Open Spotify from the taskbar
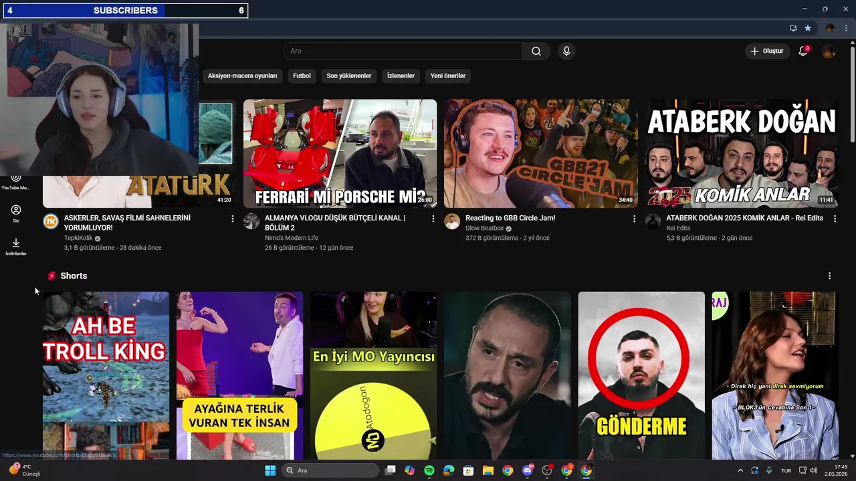This screenshot has height=481, width=856. (x=429, y=470)
